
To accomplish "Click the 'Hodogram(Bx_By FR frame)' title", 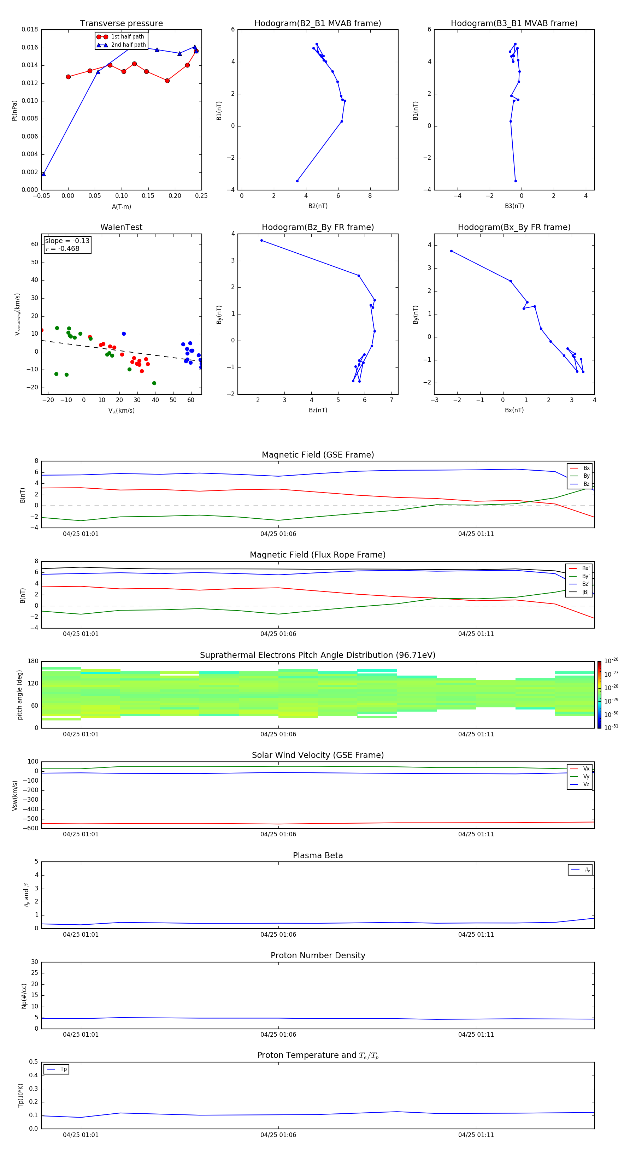I will [514, 227].
